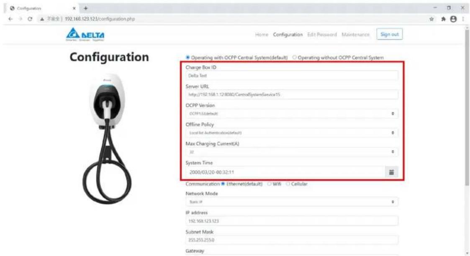Click the browser address bar URL
470x256 pixels.
point(100,19)
